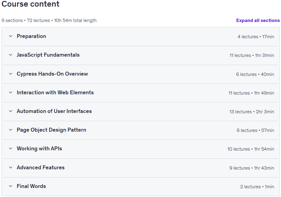The width and height of the screenshot is (281, 197).
Task: Expand the Advanced Features chevron
Action: click(11, 167)
